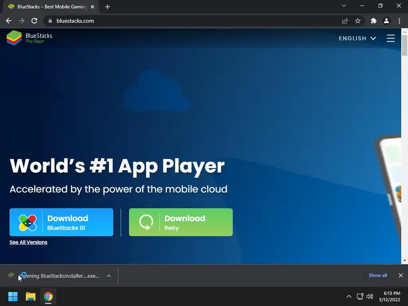Click the page vertical scrollbar thumb
Viewport: 408px width, 306px height.
404,45
